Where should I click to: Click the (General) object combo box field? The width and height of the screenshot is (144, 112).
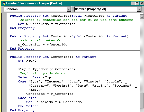pos(37,9)
